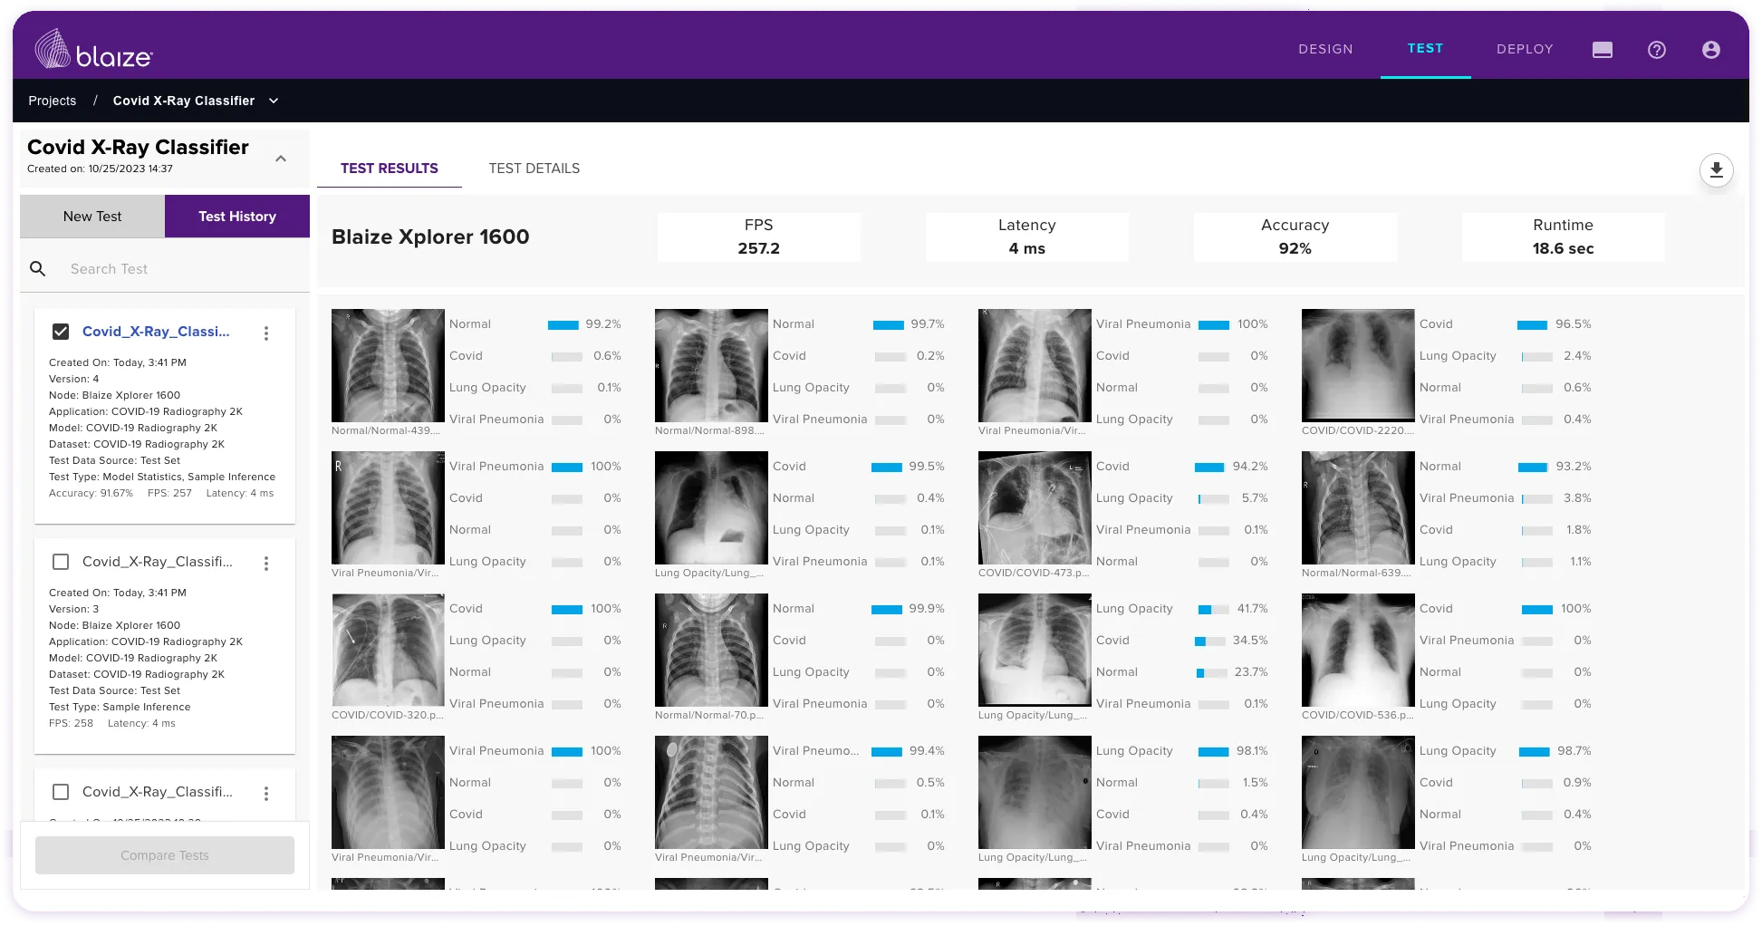
Task: Open the Normal-439 X-ray thumbnail
Action: pyautogui.click(x=388, y=365)
